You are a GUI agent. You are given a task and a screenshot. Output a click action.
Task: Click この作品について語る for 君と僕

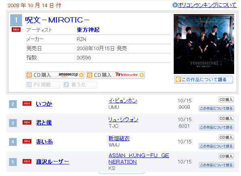[x=216, y=127]
